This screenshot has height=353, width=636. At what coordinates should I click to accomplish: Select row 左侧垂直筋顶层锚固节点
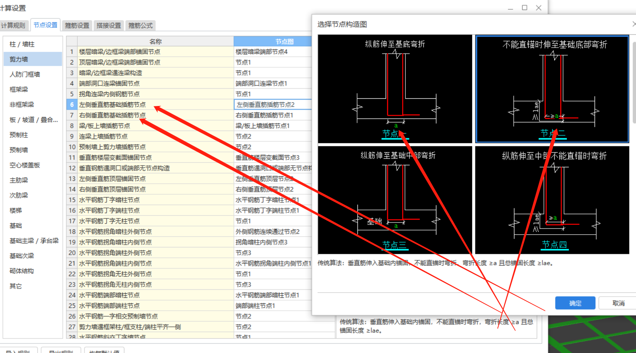pos(155,179)
